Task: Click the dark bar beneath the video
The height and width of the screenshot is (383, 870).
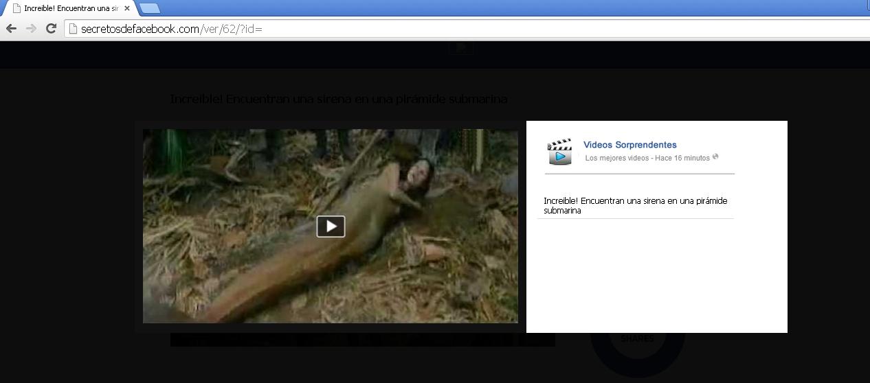Action: click(362, 340)
